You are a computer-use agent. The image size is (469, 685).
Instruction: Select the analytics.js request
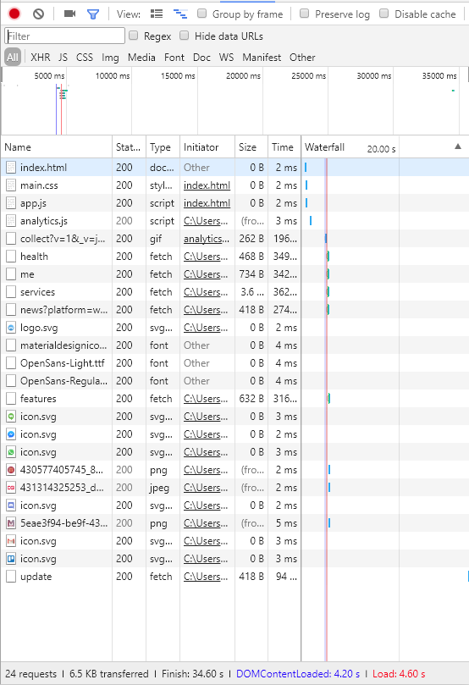(234, 221)
